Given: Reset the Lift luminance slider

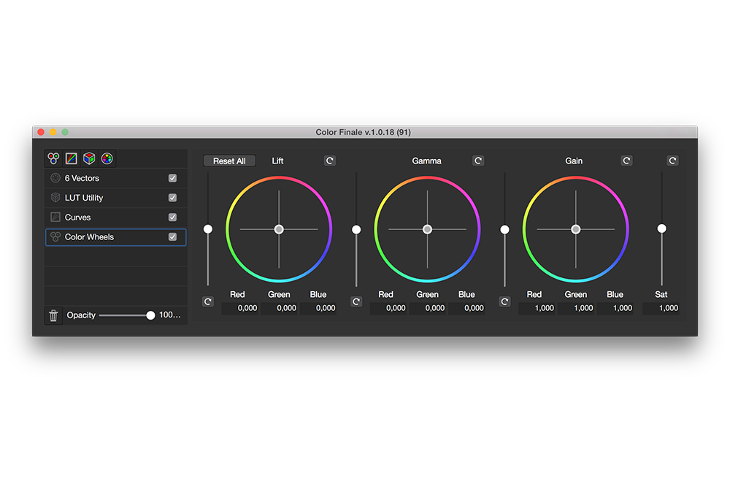Looking at the screenshot, I should click(208, 301).
